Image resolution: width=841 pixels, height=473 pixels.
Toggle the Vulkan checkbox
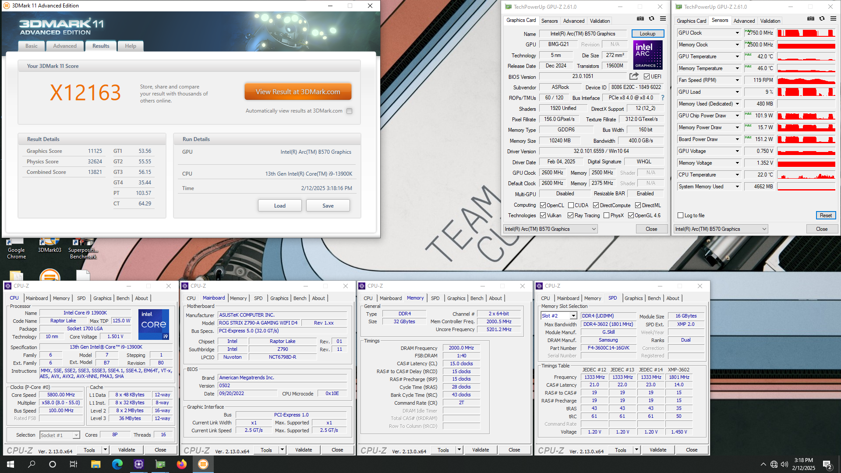point(543,215)
